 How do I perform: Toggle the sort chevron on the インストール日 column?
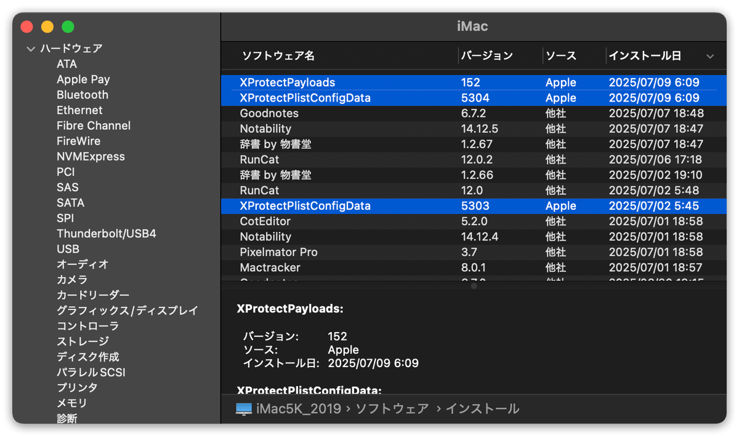(710, 56)
